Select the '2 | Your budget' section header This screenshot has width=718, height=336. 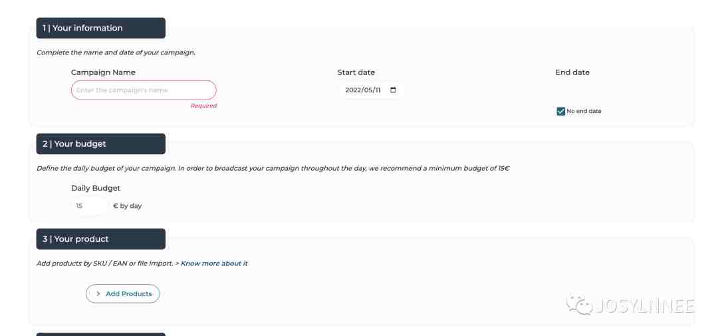101,144
